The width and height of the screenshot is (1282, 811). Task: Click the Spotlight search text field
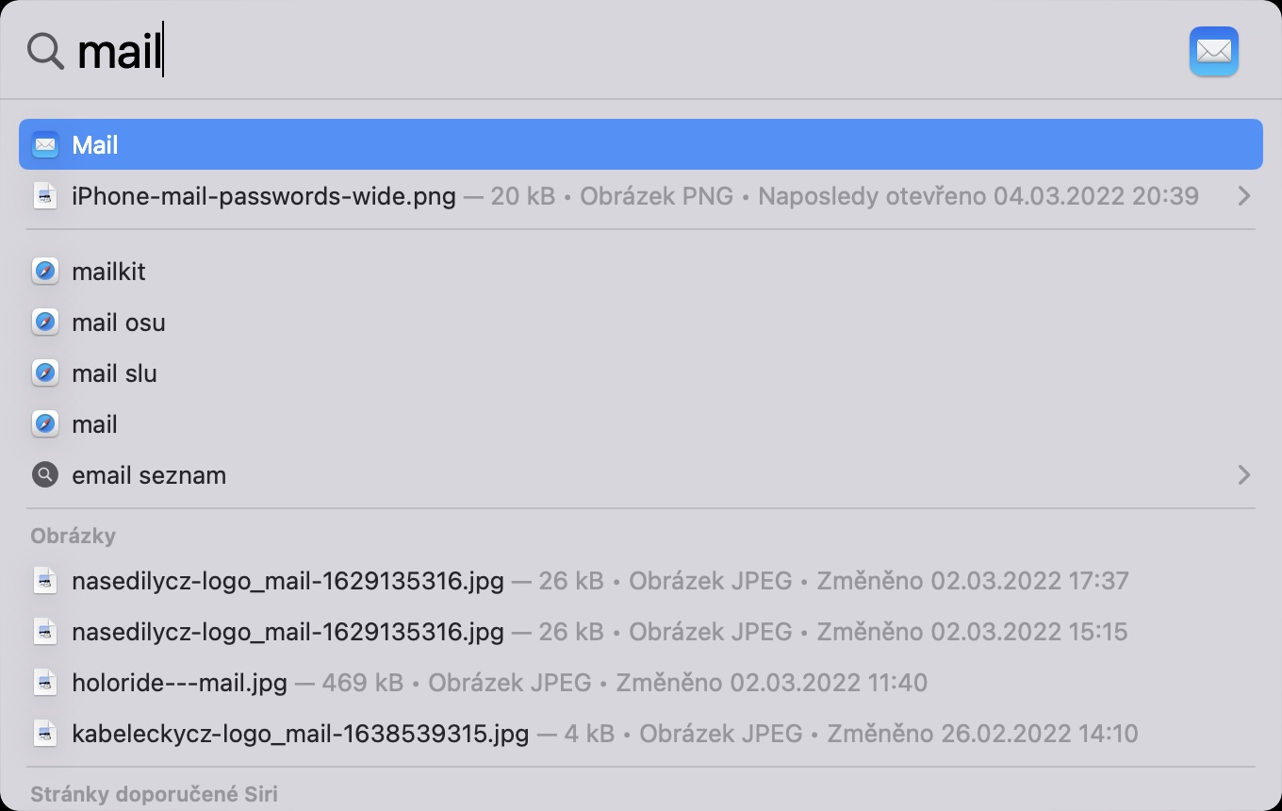pyautogui.click(x=566, y=51)
